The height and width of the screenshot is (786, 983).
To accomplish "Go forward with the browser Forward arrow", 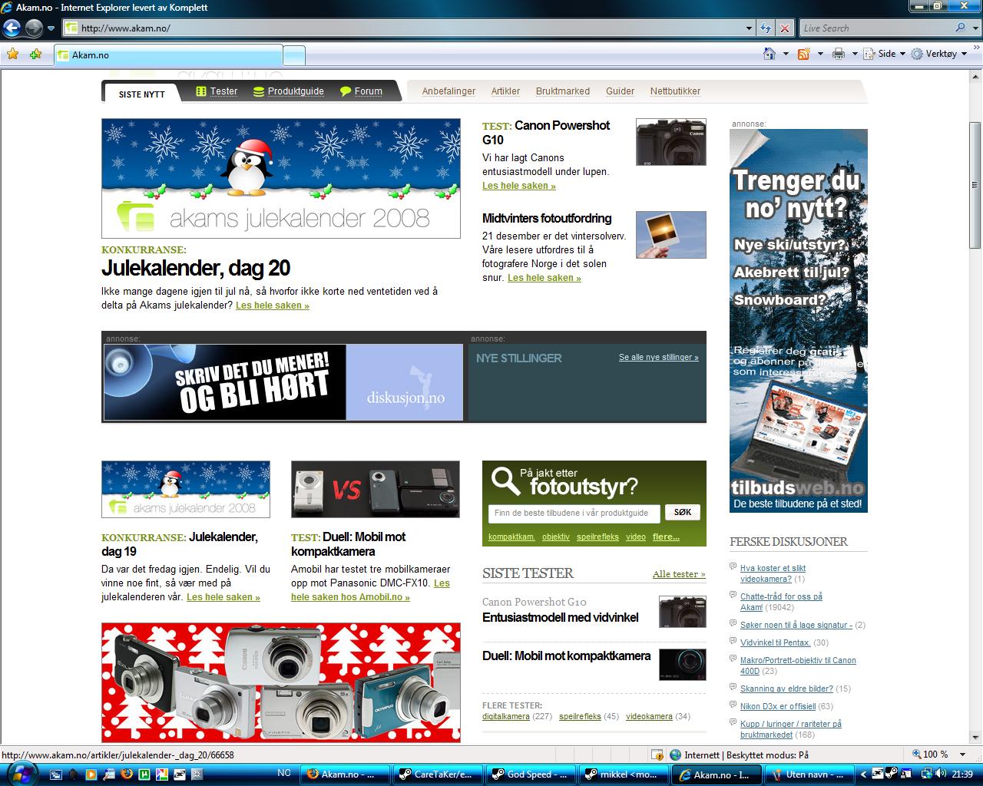I will tap(34, 28).
